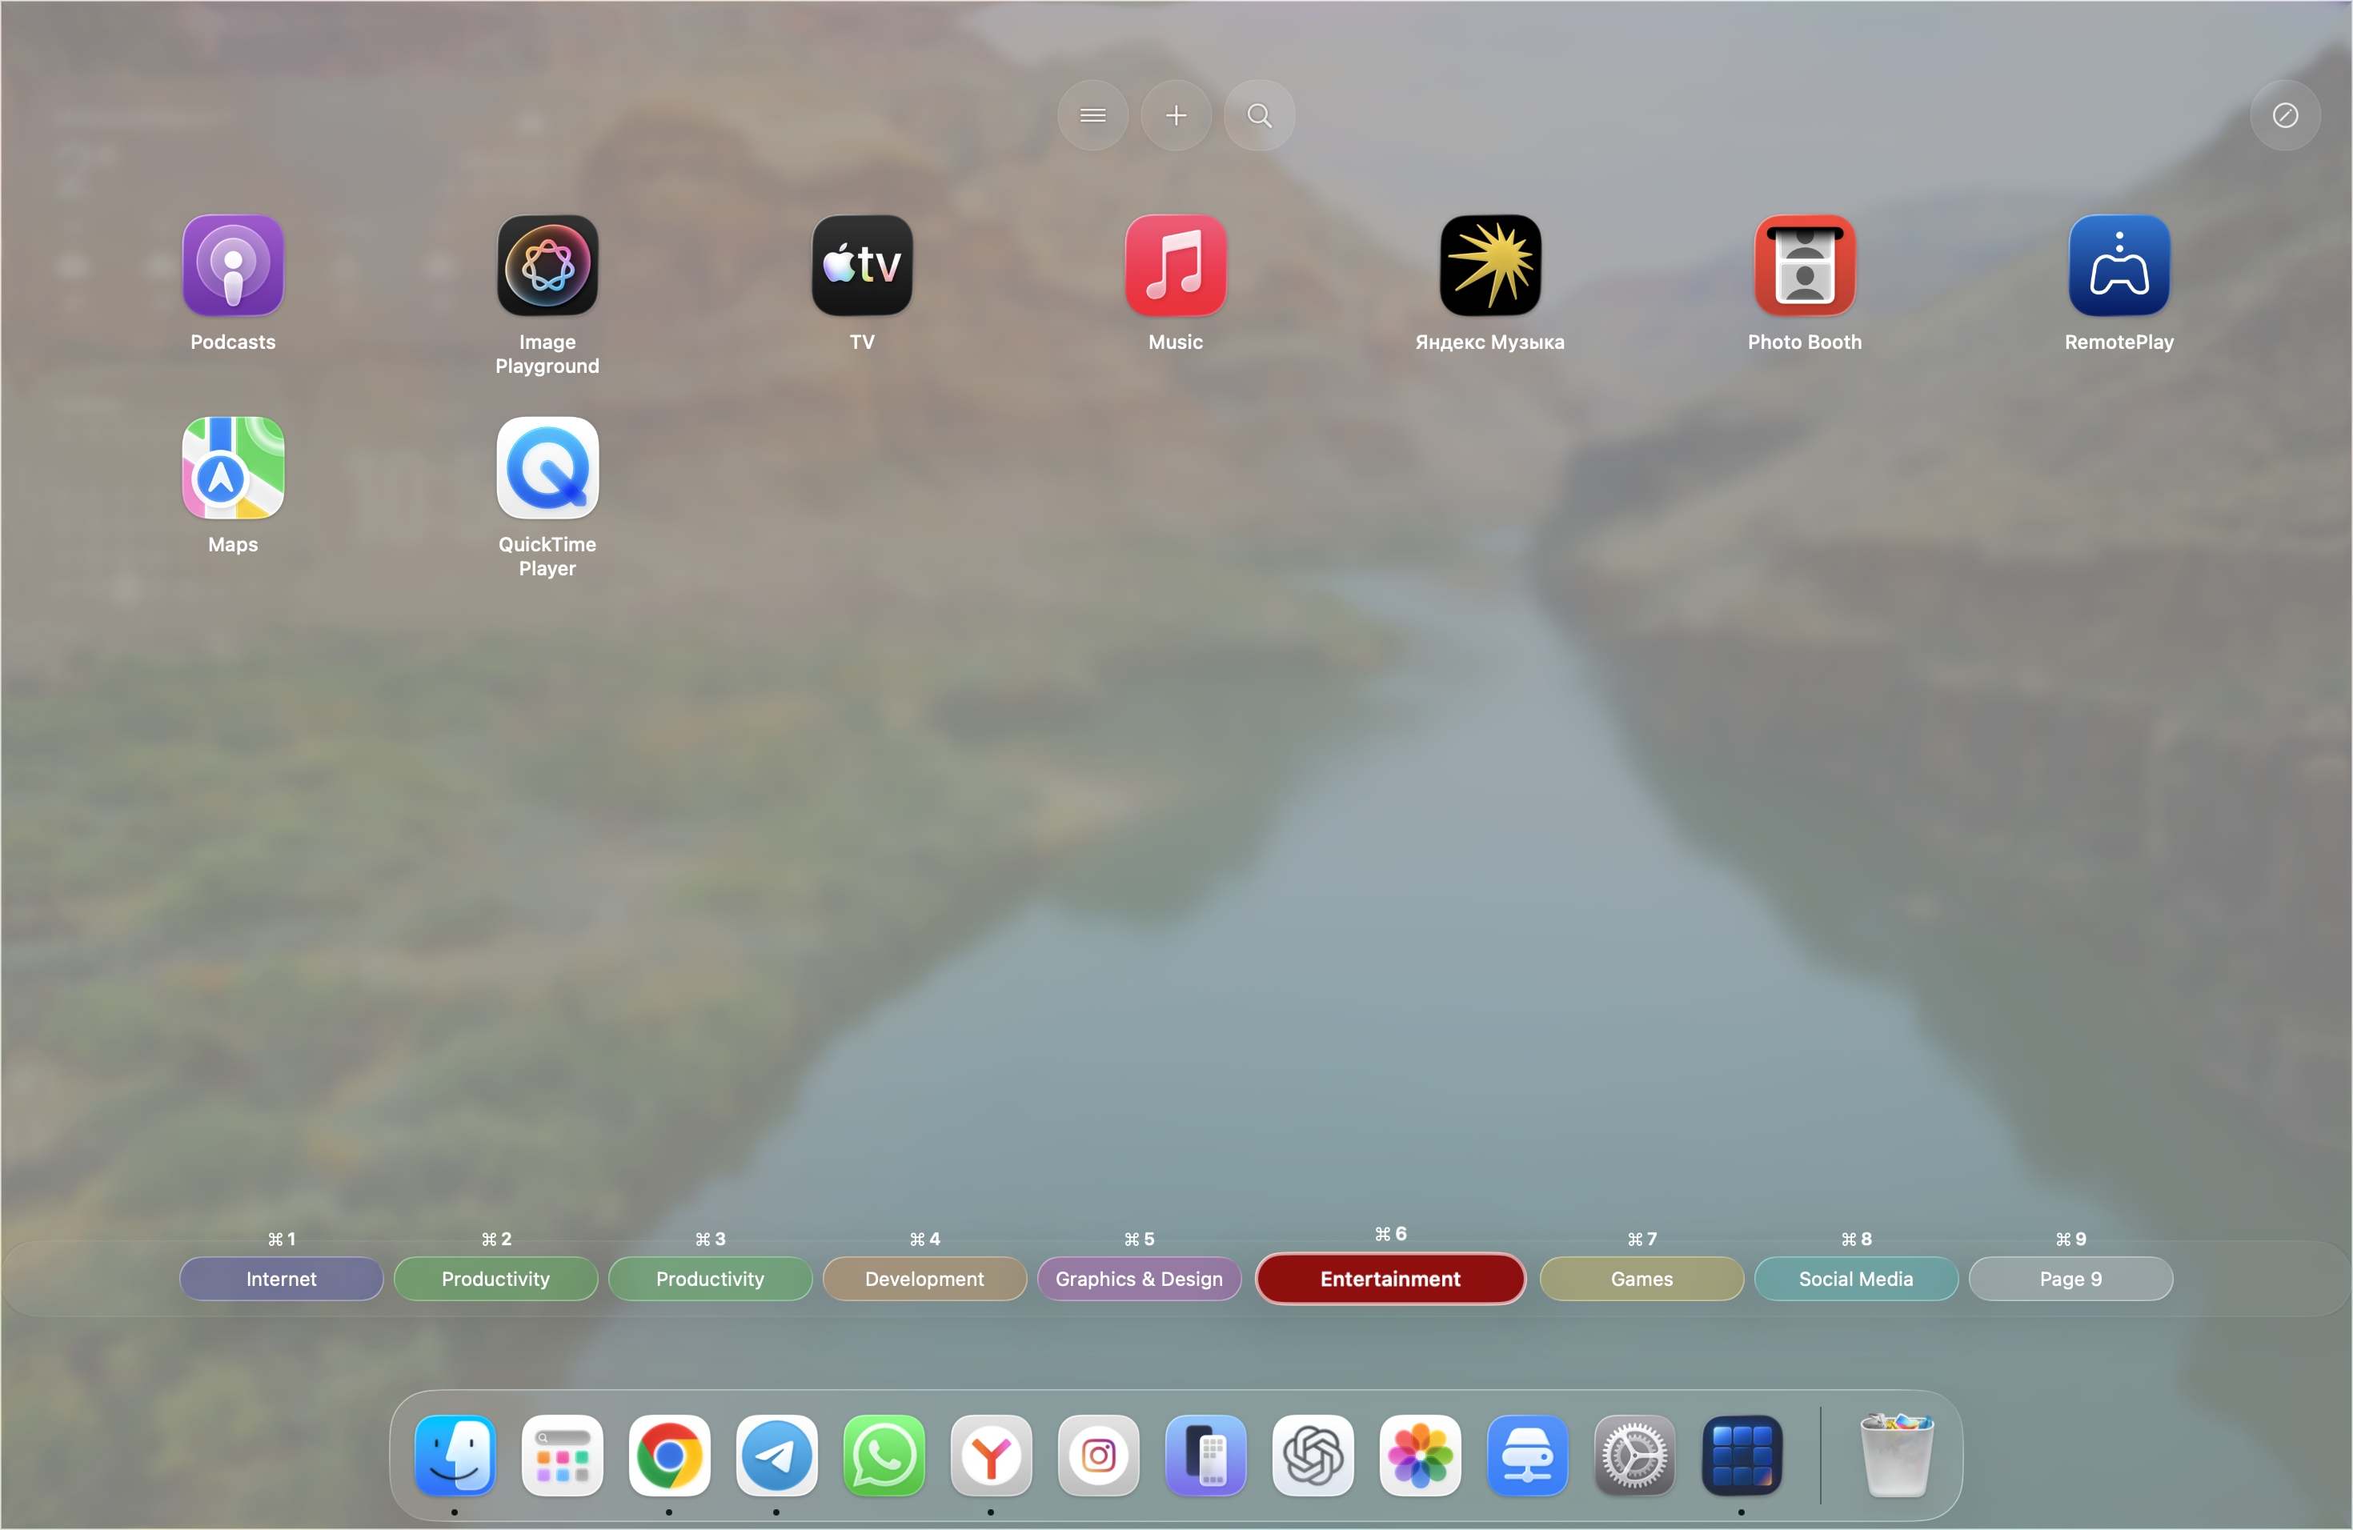Launch Photo Booth
The width and height of the screenshot is (2353, 1530).
coord(1804,265)
